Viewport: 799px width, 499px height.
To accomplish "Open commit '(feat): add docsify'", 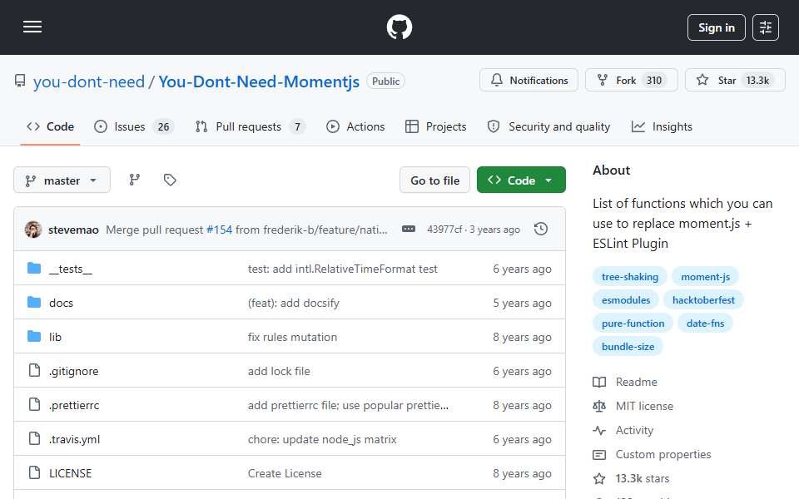I will (294, 303).
